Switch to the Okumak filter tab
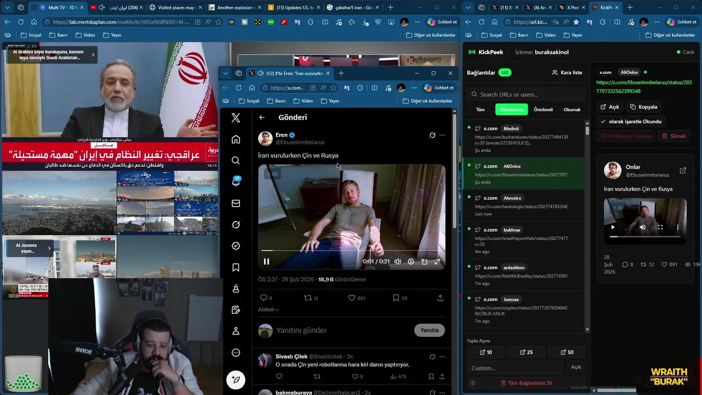The image size is (702, 395). pyautogui.click(x=572, y=110)
